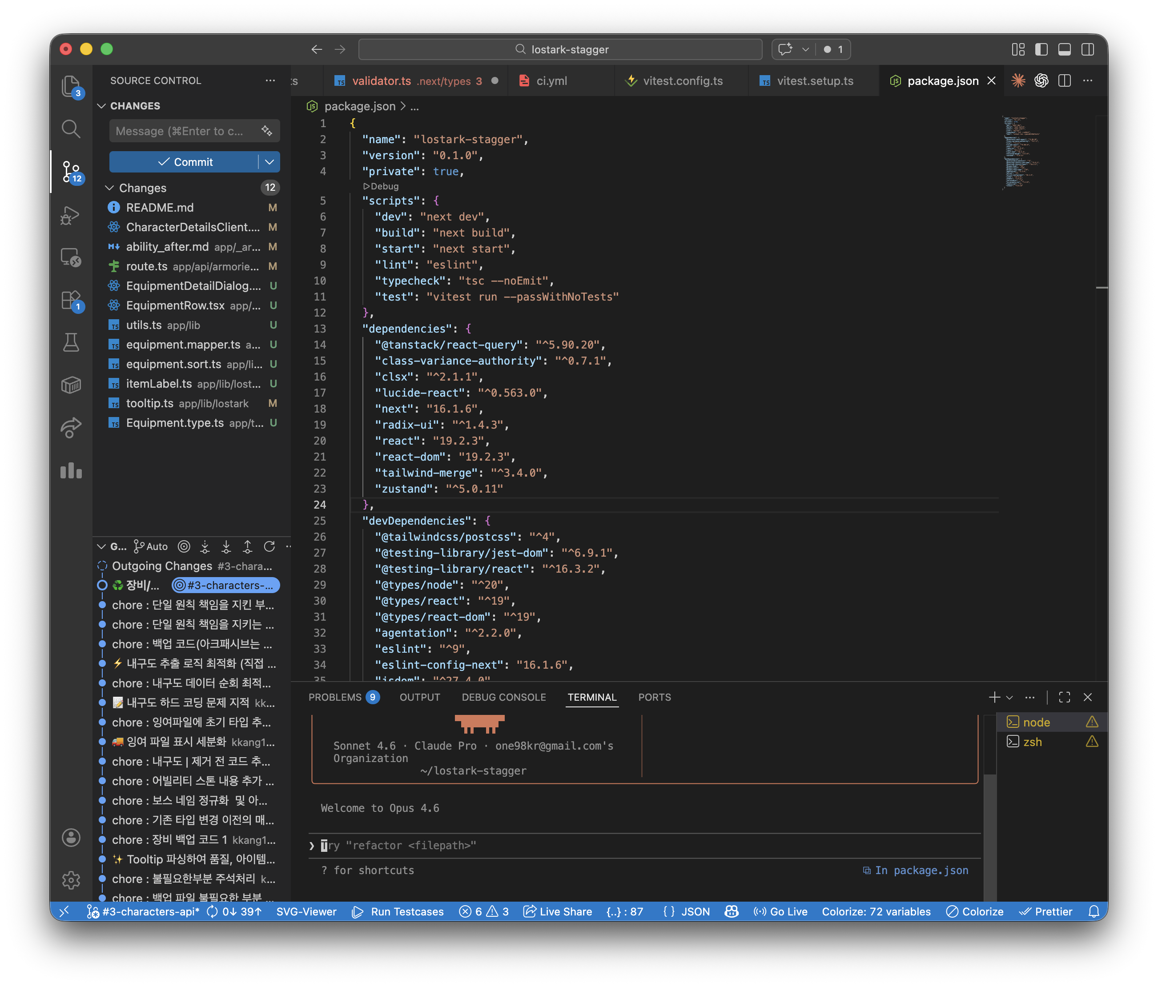The height and width of the screenshot is (987, 1158).
Task: Toggle the Primary Side Bar visibility
Action: pyautogui.click(x=1041, y=49)
